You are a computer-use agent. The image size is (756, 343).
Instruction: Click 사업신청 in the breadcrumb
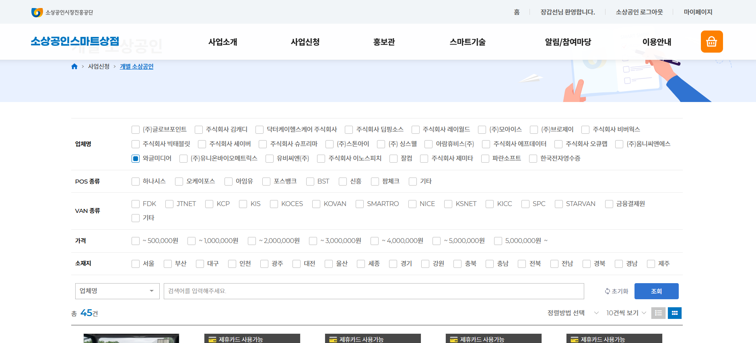[99, 67]
